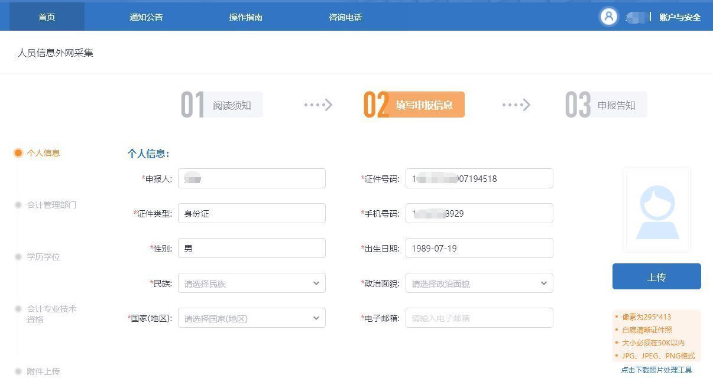Open the 政治面貌 dropdown

pos(479,283)
